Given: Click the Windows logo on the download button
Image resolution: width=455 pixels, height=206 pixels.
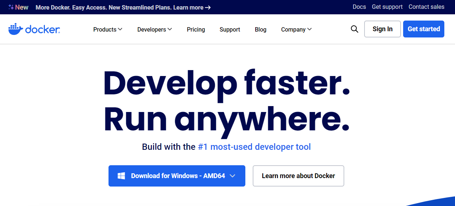Looking at the screenshot, I should [121, 176].
